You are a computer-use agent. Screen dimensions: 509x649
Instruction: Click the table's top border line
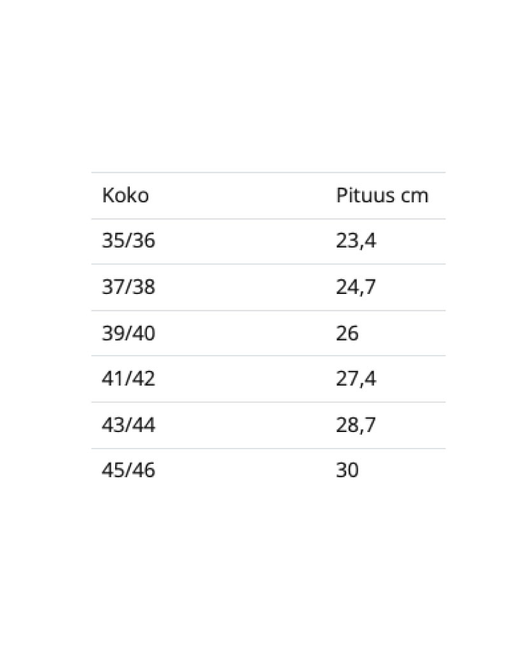pyautogui.click(x=268, y=172)
